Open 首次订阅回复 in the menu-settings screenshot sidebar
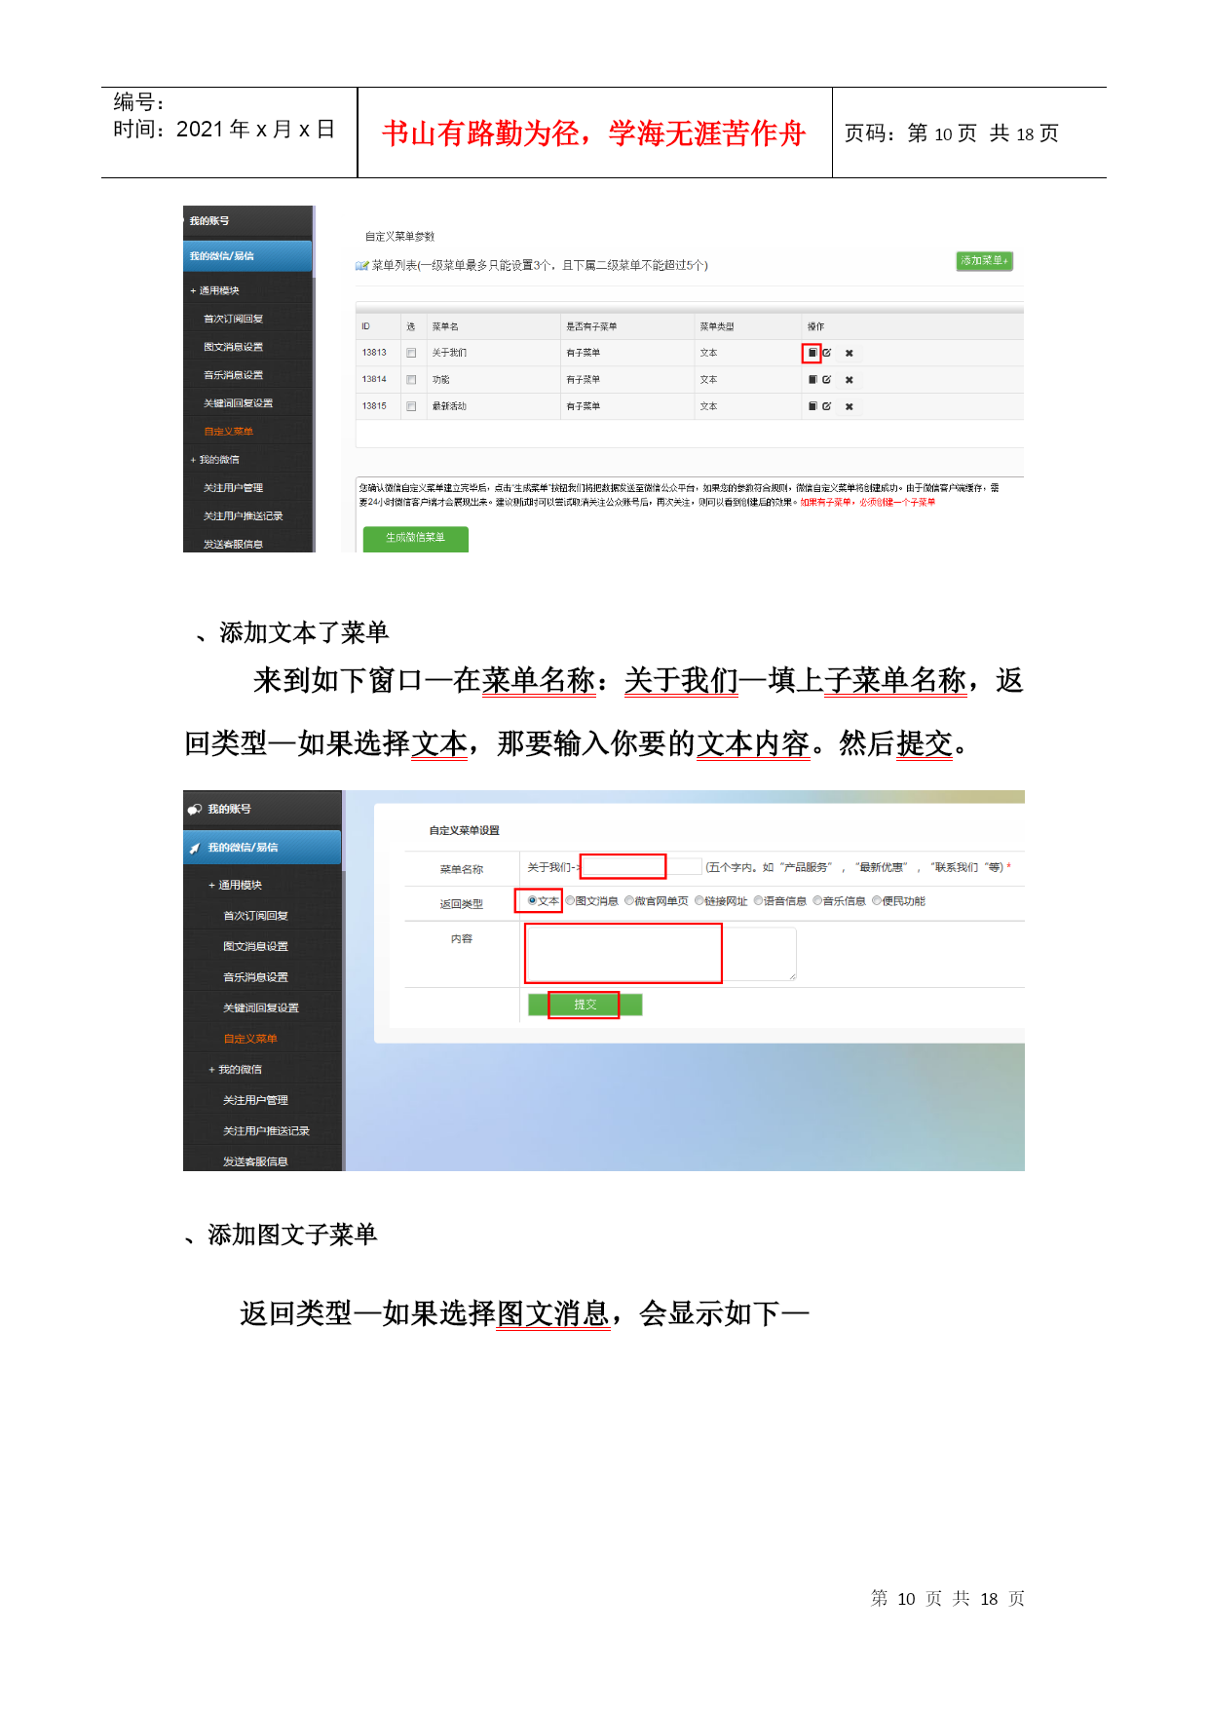Viewport: 1209px width, 1709px height. tap(255, 916)
